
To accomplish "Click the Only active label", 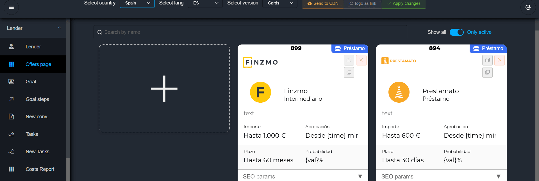I will click(479, 32).
